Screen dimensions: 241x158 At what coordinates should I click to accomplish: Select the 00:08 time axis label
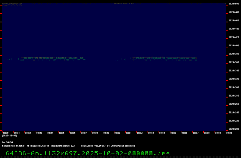tap(95, 133)
